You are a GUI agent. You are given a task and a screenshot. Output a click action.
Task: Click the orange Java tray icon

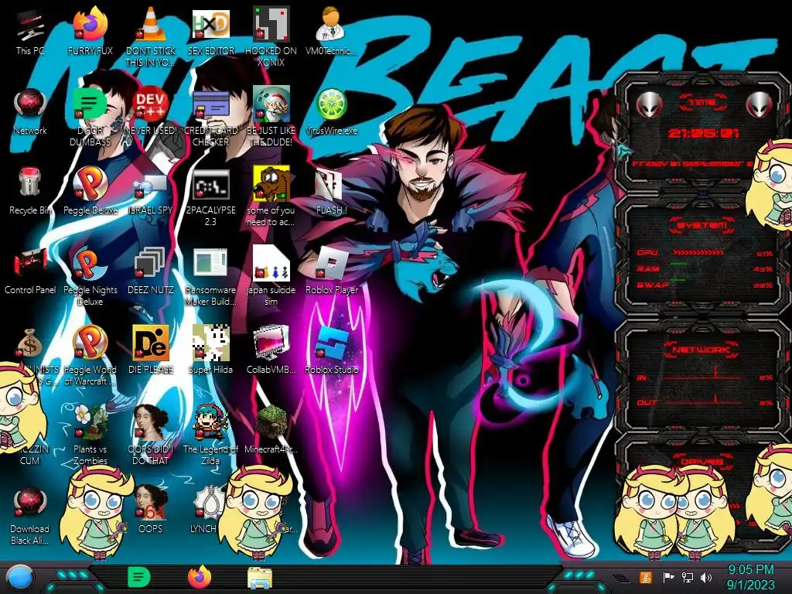pyautogui.click(x=646, y=577)
